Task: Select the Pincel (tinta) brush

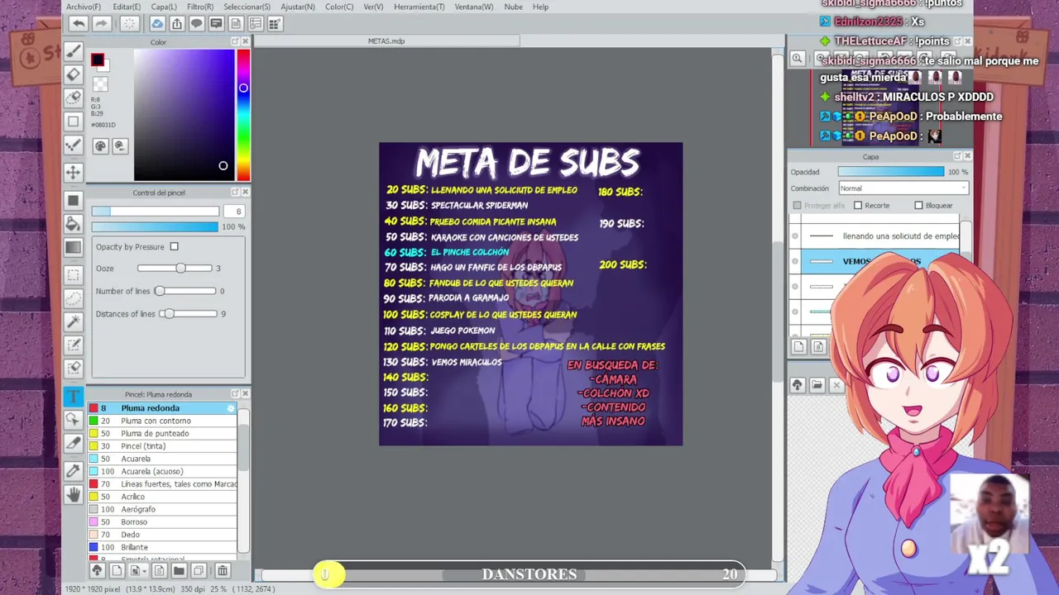Action: tap(162, 446)
